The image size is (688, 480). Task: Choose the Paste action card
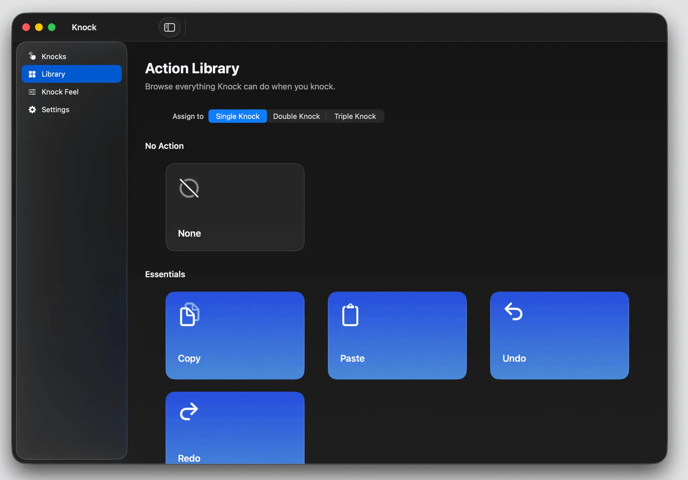tap(397, 336)
